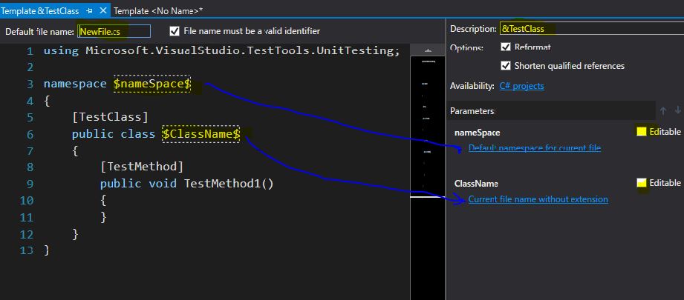This screenshot has height=300, width=684.
Task: Toggle File name must be valid identifier
Action: click(175, 31)
